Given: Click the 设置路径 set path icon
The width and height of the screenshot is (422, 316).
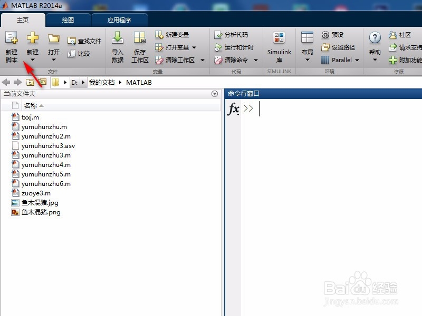Looking at the screenshot, I should click(x=325, y=47).
